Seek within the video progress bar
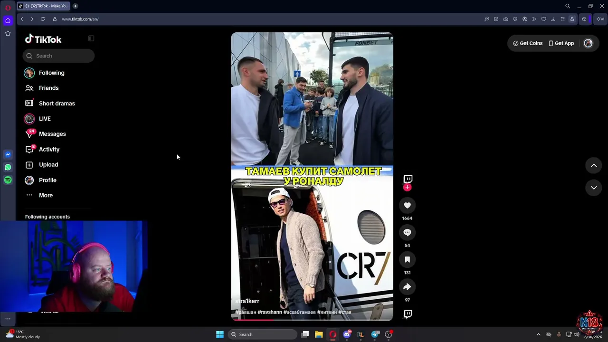The width and height of the screenshot is (608, 342). tap(312, 320)
